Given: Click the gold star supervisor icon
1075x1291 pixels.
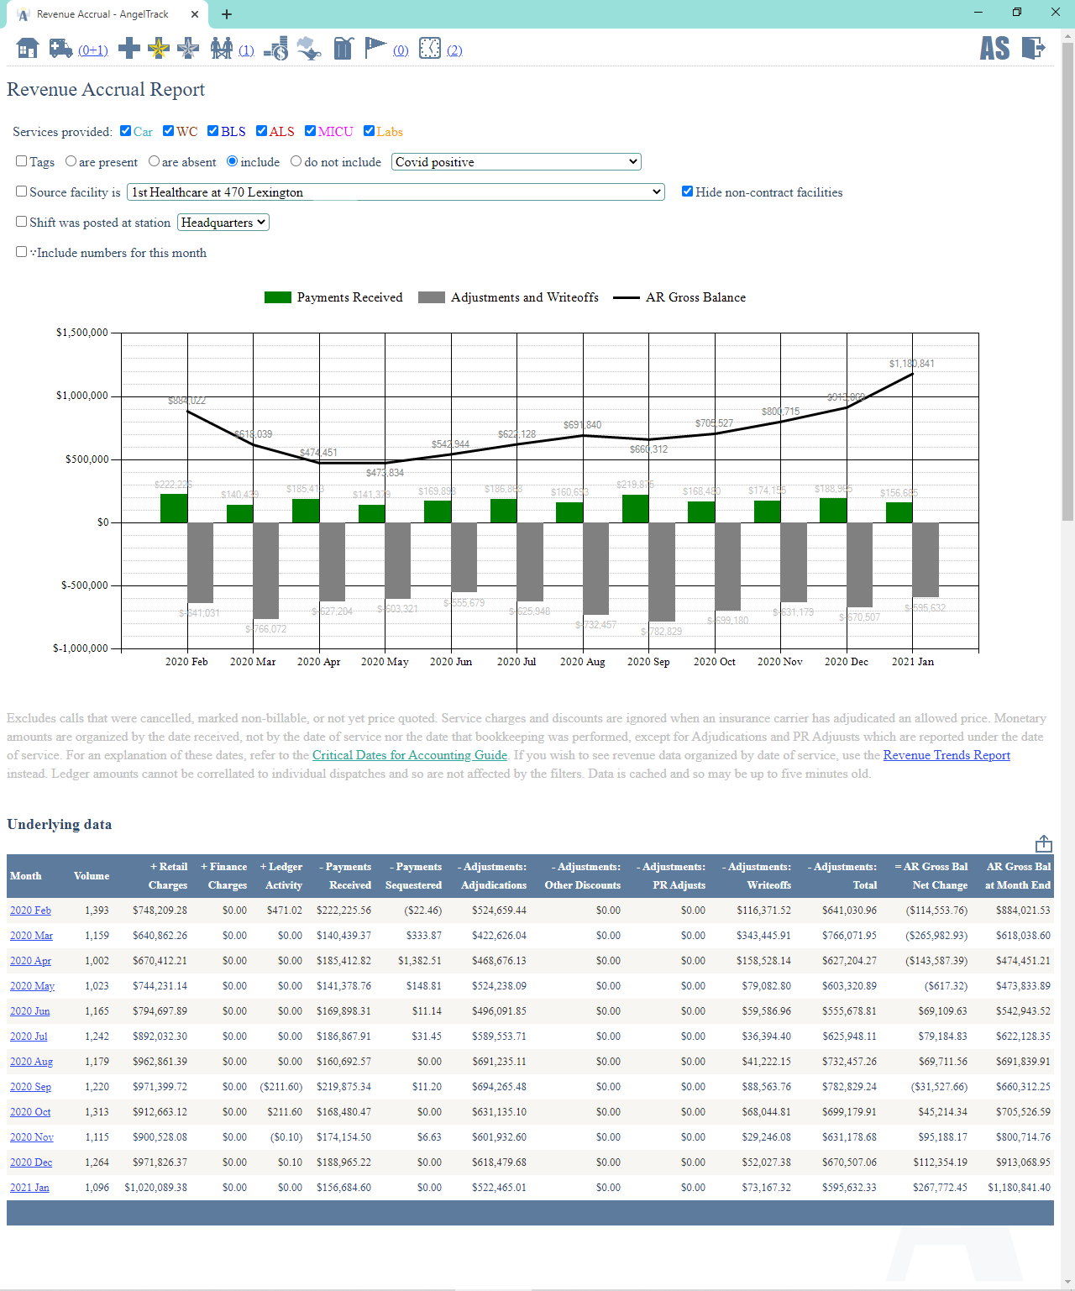Looking at the screenshot, I should [159, 49].
